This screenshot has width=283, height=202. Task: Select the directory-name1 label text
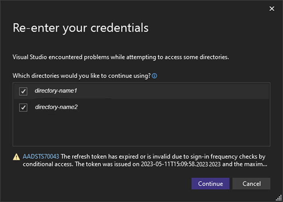point(55,91)
